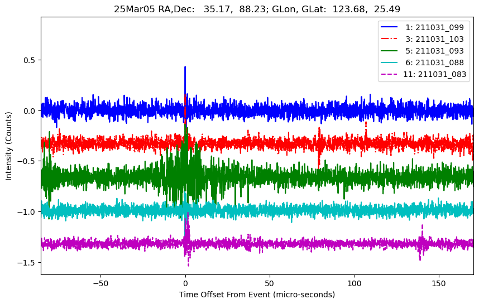Click the y-axis tick label −1.0
Viewport: 479px width, 304px height.
coord(27,212)
